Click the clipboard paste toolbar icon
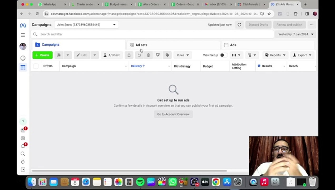Viewport: 335px width, 190px height. [129, 55]
